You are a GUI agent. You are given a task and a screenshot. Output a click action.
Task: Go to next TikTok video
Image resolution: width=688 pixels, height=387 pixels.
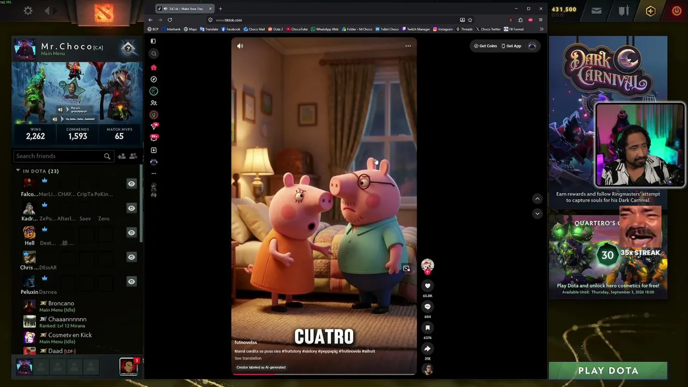(537, 213)
